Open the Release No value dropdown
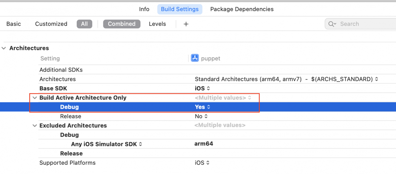 (201, 116)
